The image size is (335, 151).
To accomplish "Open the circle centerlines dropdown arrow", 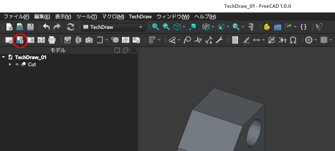I will click(x=316, y=40).
